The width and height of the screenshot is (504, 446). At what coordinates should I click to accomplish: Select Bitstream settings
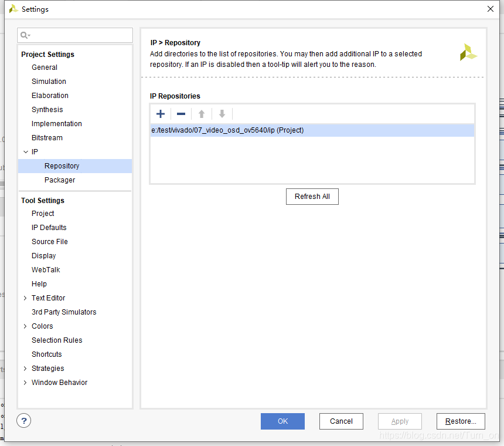click(x=47, y=138)
